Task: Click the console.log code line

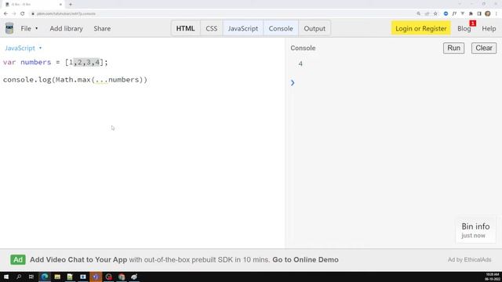Action: click(x=75, y=80)
